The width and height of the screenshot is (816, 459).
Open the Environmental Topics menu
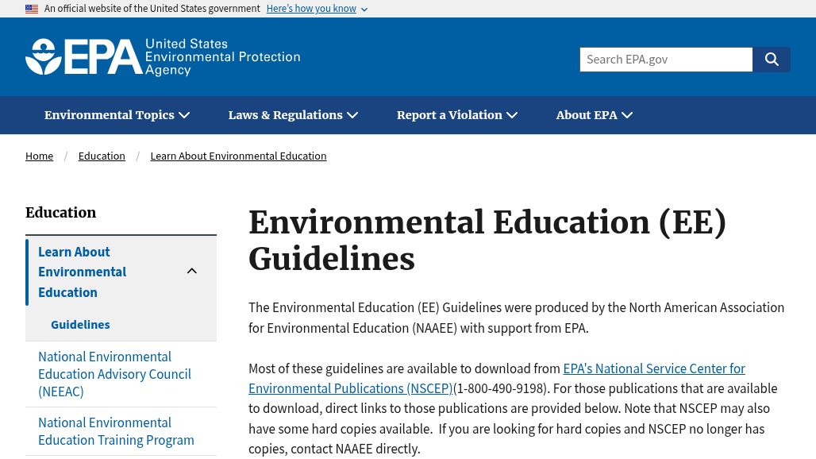[x=117, y=115]
